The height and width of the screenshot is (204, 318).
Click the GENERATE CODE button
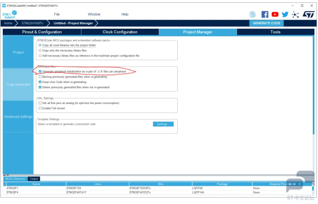[x=266, y=23]
